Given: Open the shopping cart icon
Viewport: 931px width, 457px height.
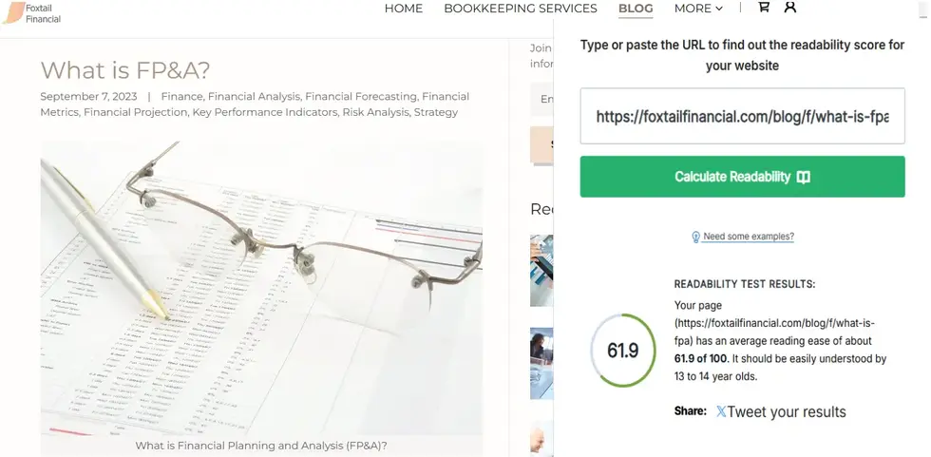Looking at the screenshot, I should [x=764, y=7].
